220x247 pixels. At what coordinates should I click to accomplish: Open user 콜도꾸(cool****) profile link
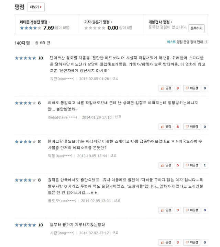[62, 201]
